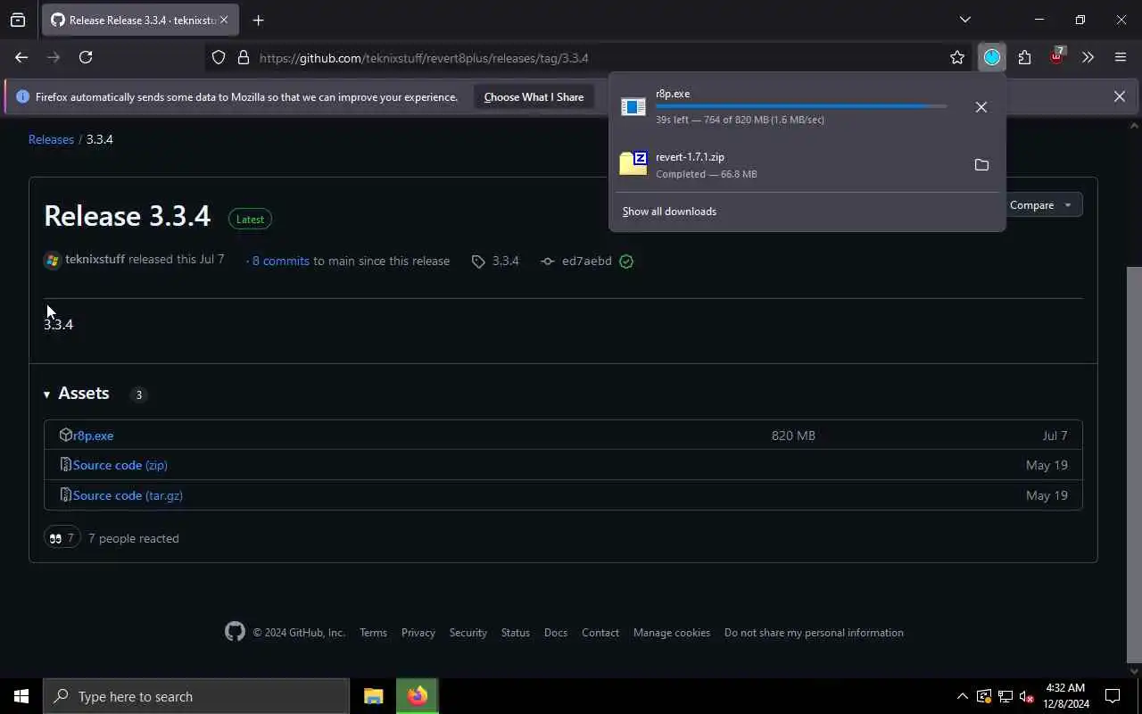Image resolution: width=1142 pixels, height=714 pixels.
Task: Open the Docs footer link
Action: [x=556, y=632]
